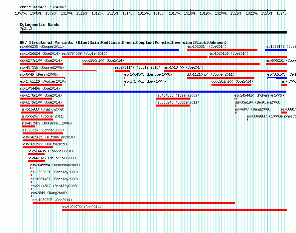296x233 pixels.
Task: Click the 13070k ruler tick label
Action: coord(21,13)
